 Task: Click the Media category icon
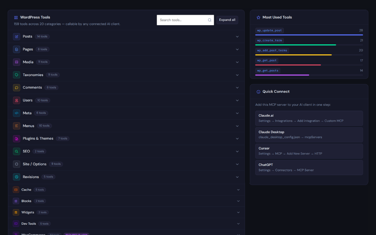(x=16, y=62)
